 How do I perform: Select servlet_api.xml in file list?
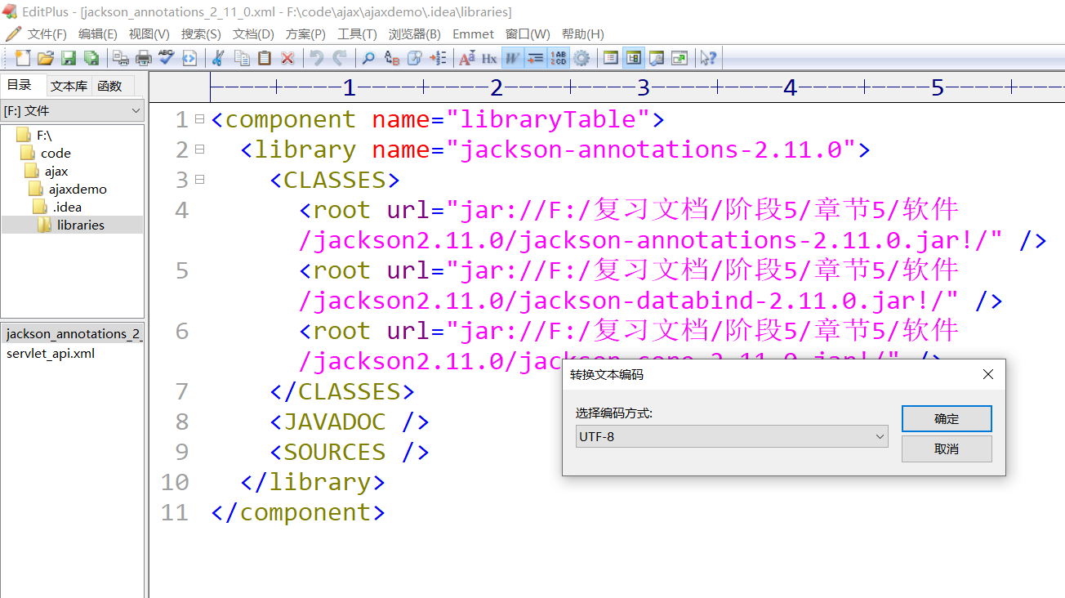(x=51, y=353)
